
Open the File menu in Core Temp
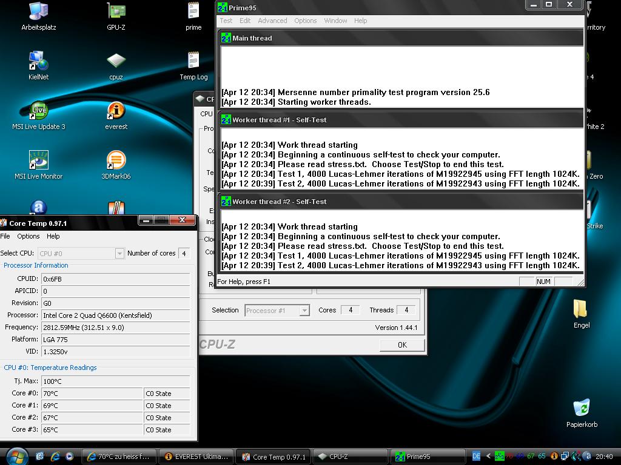[x=5, y=236]
